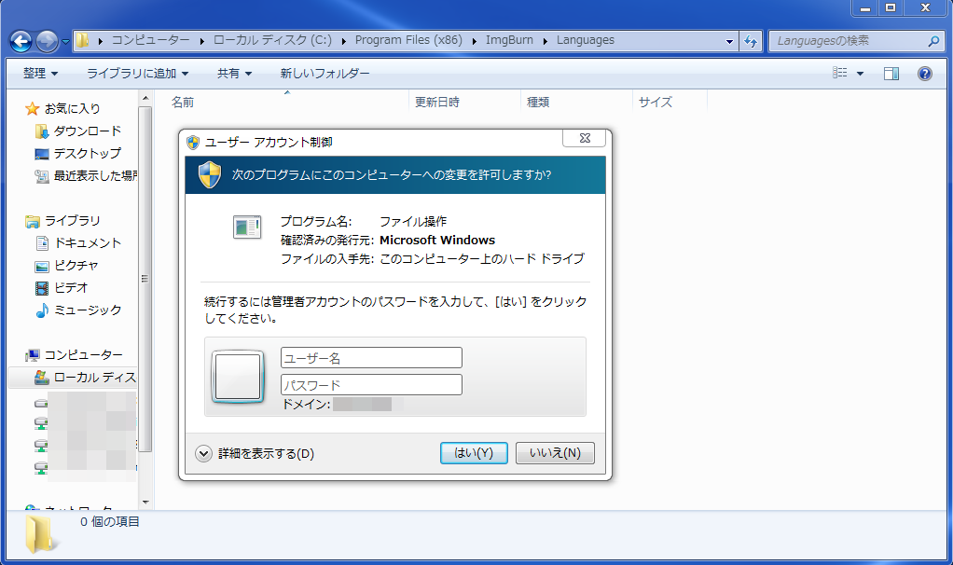Select お気に入り in the navigation pane
This screenshot has height=565, width=953.
click(x=72, y=109)
